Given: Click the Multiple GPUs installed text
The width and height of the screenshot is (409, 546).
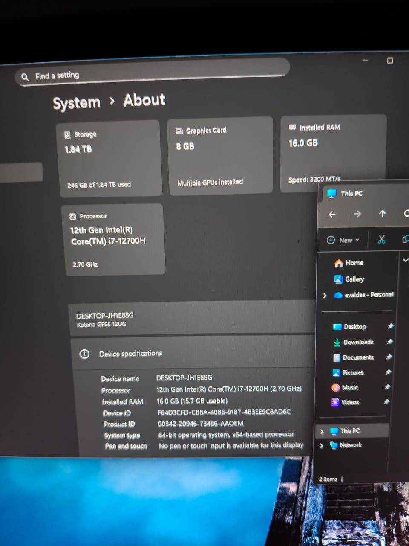Looking at the screenshot, I should tap(210, 182).
